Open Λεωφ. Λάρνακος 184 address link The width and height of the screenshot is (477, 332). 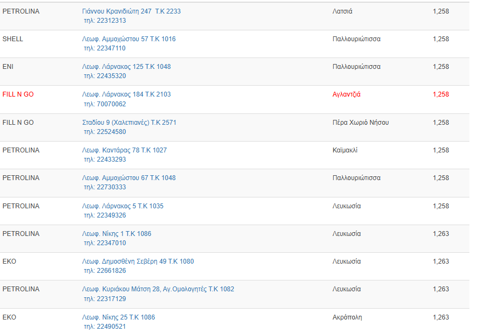(x=126, y=94)
